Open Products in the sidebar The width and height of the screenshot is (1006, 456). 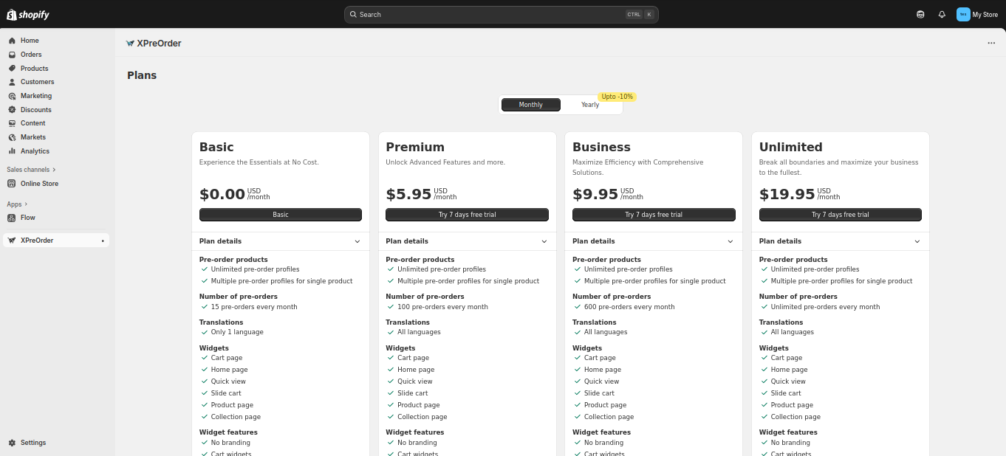click(34, 69)
